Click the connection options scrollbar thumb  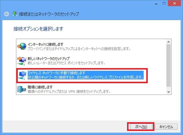[x=169, y=65]
